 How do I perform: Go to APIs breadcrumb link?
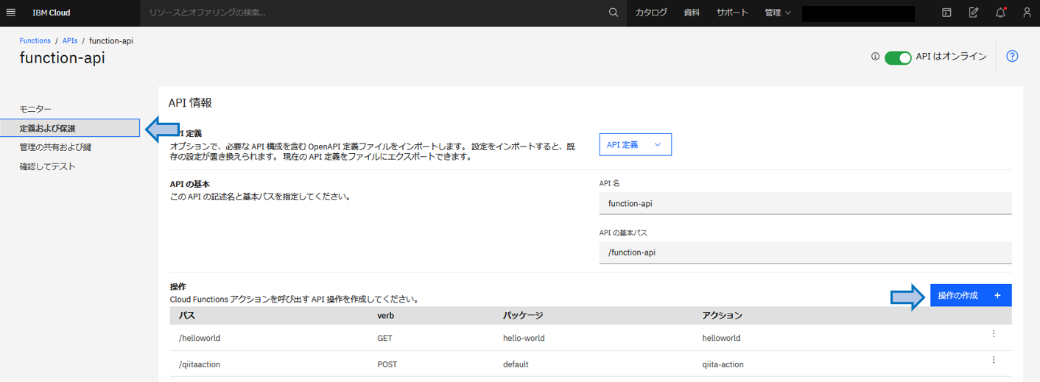tap(70, 41)
